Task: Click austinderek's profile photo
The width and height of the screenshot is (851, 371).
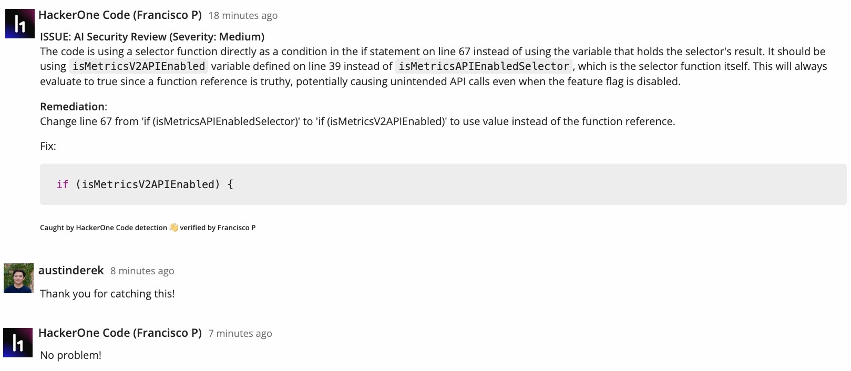Action: [18, 278]
